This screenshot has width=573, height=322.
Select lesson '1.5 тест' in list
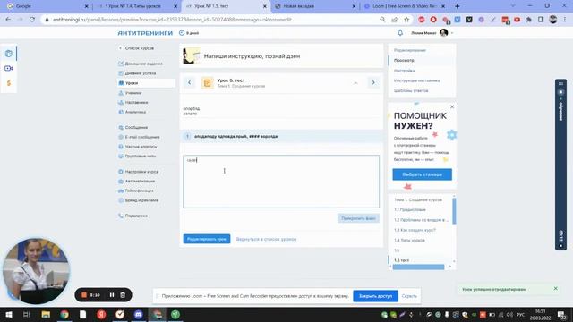[401, 260]
